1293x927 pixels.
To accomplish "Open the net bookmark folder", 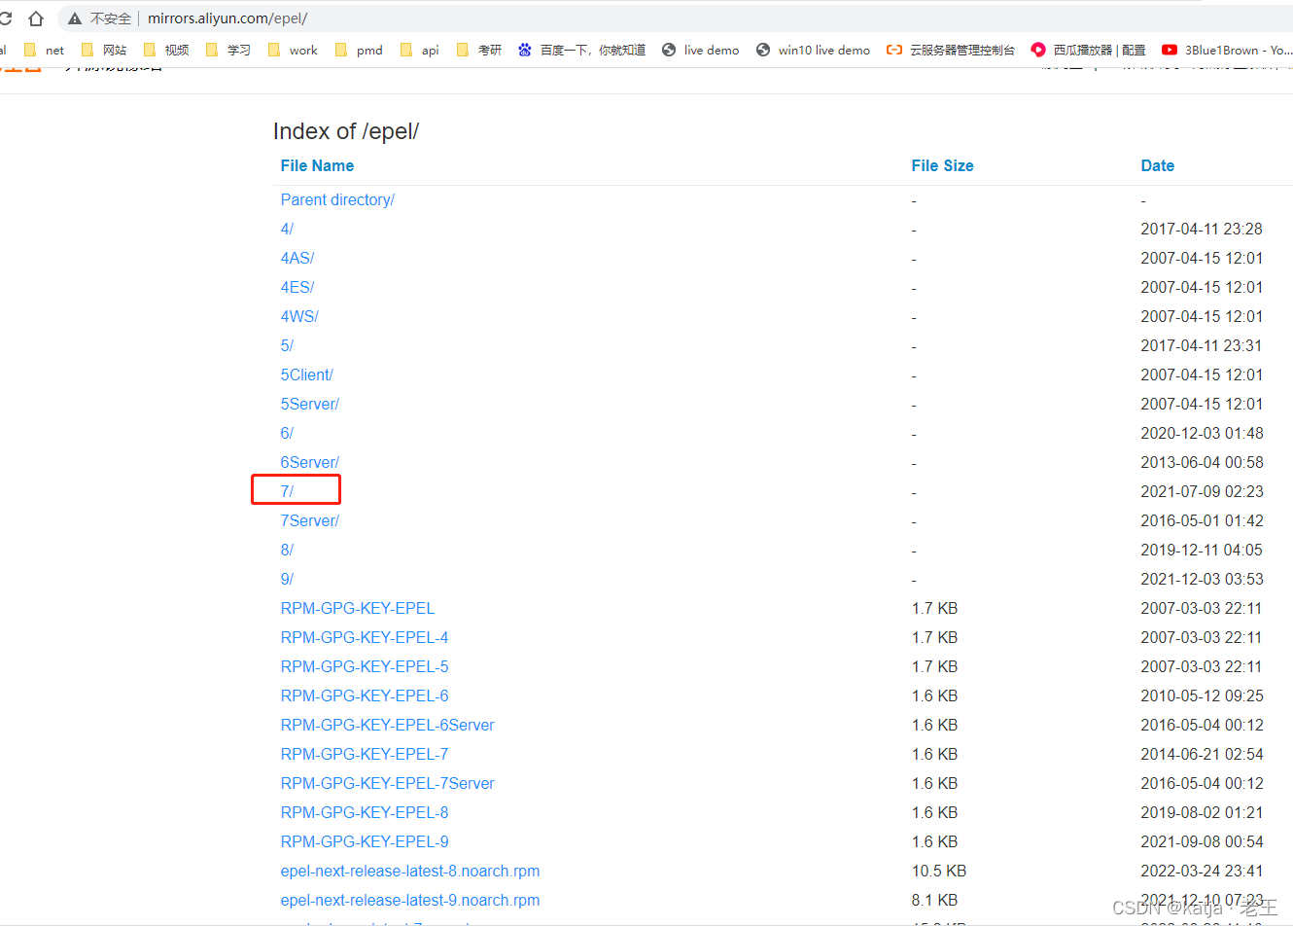I will [45, 50].
